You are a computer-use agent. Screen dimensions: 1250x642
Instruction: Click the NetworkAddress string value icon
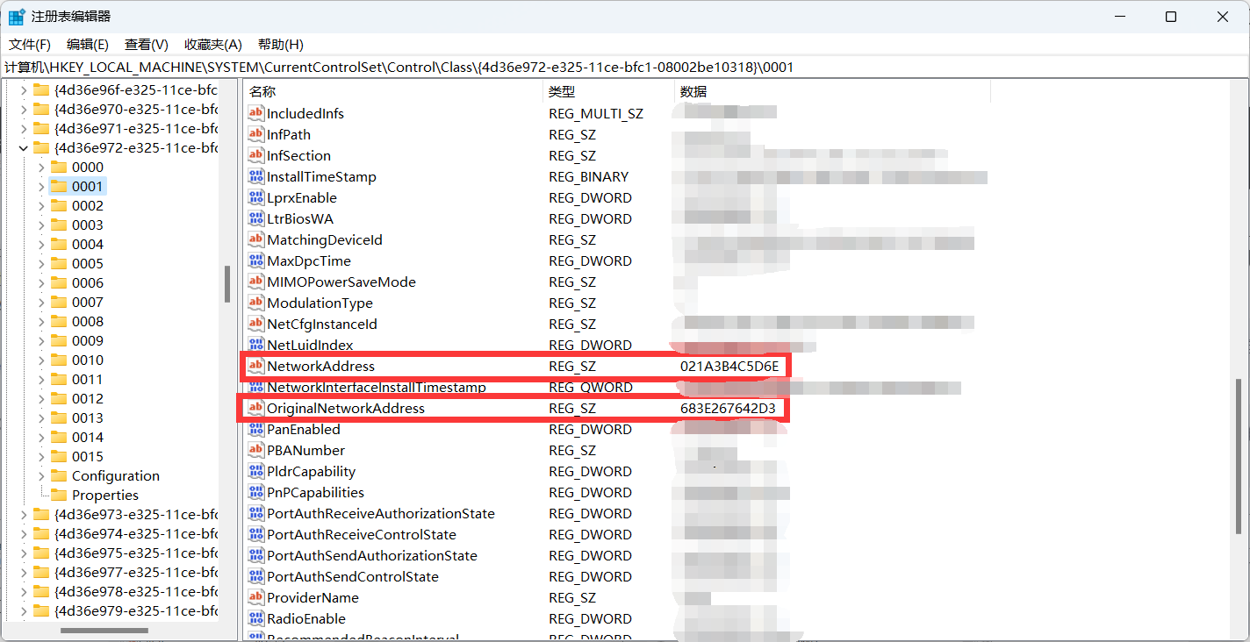255,366
